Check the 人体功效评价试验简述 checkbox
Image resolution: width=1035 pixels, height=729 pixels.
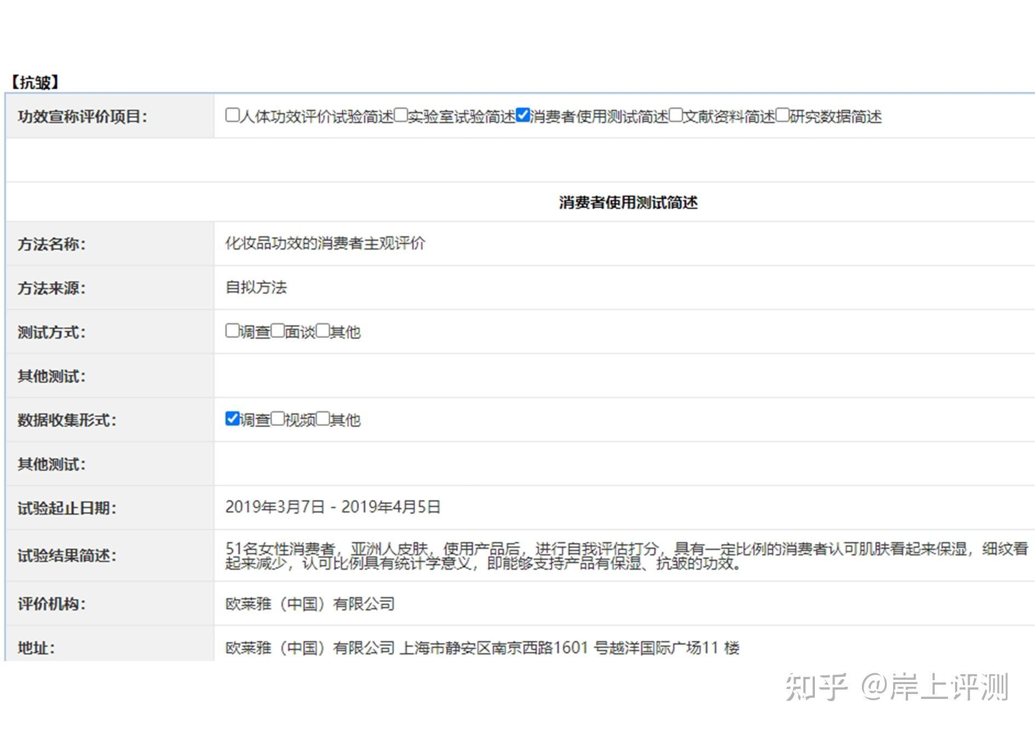232,115
